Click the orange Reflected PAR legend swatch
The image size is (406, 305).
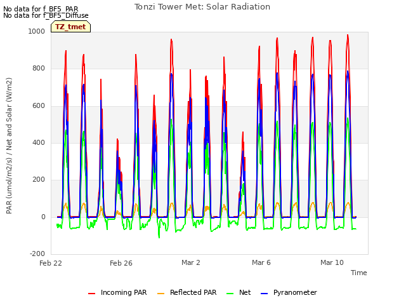[160, 294]
